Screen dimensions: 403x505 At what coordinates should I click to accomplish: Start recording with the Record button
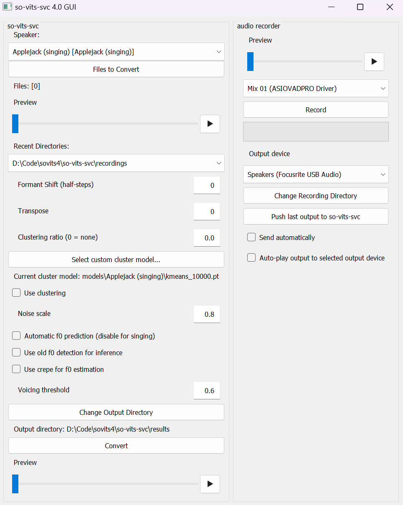pos(316,110)
